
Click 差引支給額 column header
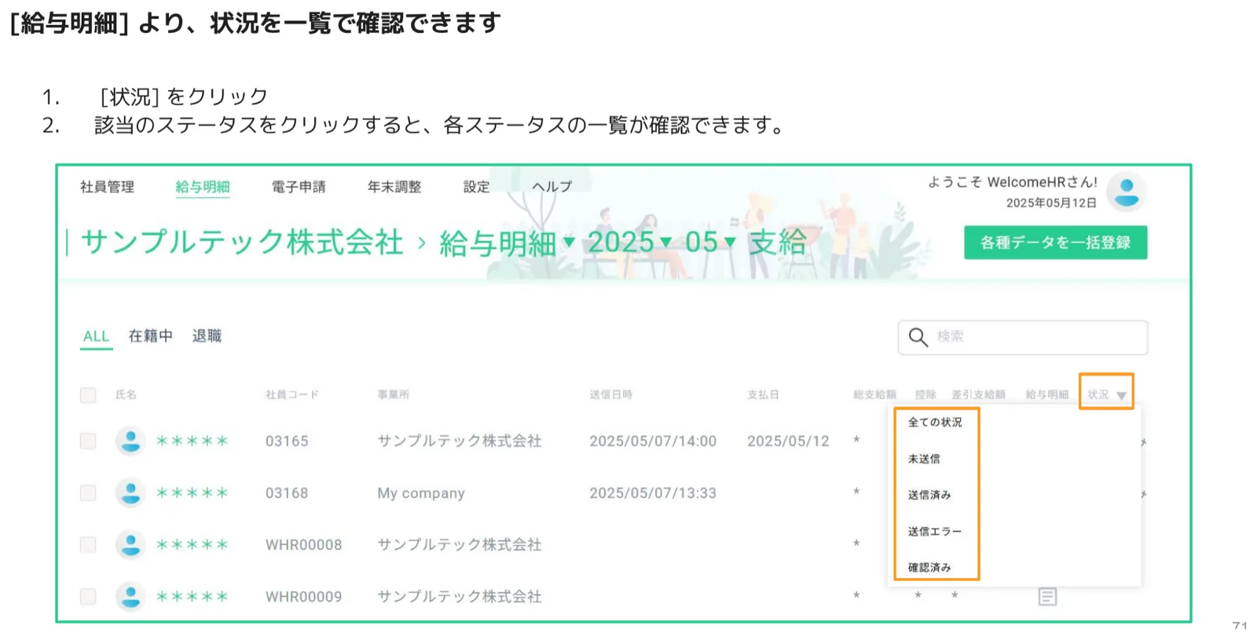coord(979,395)
